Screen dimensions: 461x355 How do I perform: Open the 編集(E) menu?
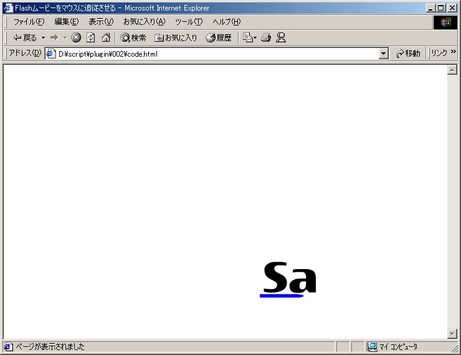tap(67, 22)
